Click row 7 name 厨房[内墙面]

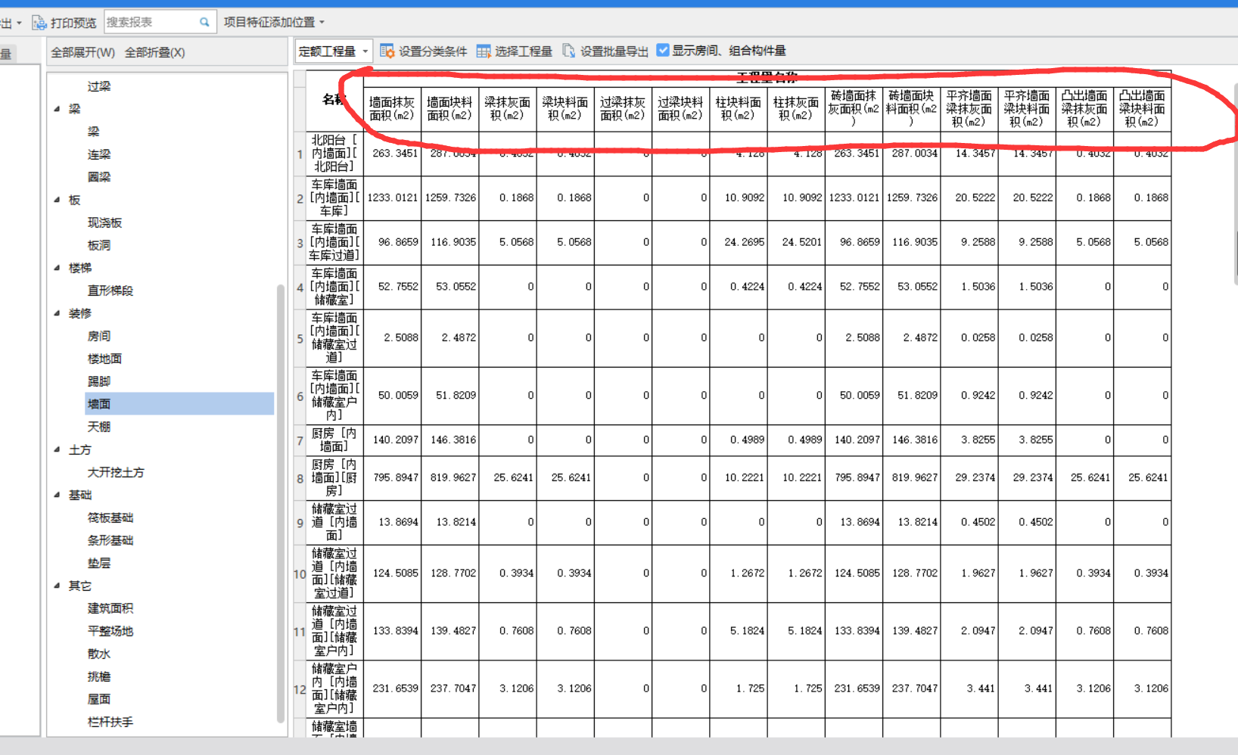[334, 440]
